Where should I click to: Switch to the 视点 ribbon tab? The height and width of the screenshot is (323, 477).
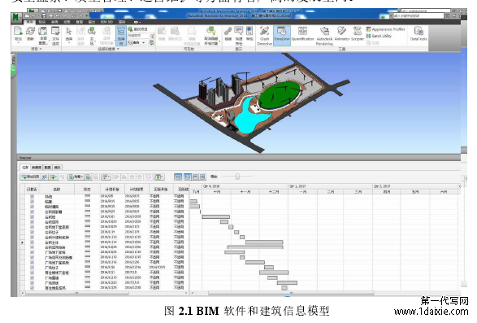(42, 22)
